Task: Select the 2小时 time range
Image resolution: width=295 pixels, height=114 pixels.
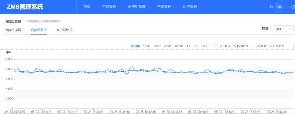Action: pos(157,46)
